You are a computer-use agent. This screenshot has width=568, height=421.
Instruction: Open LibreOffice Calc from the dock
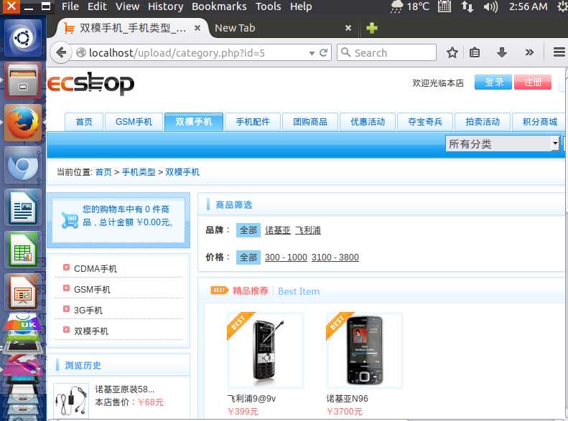(23, 250)
